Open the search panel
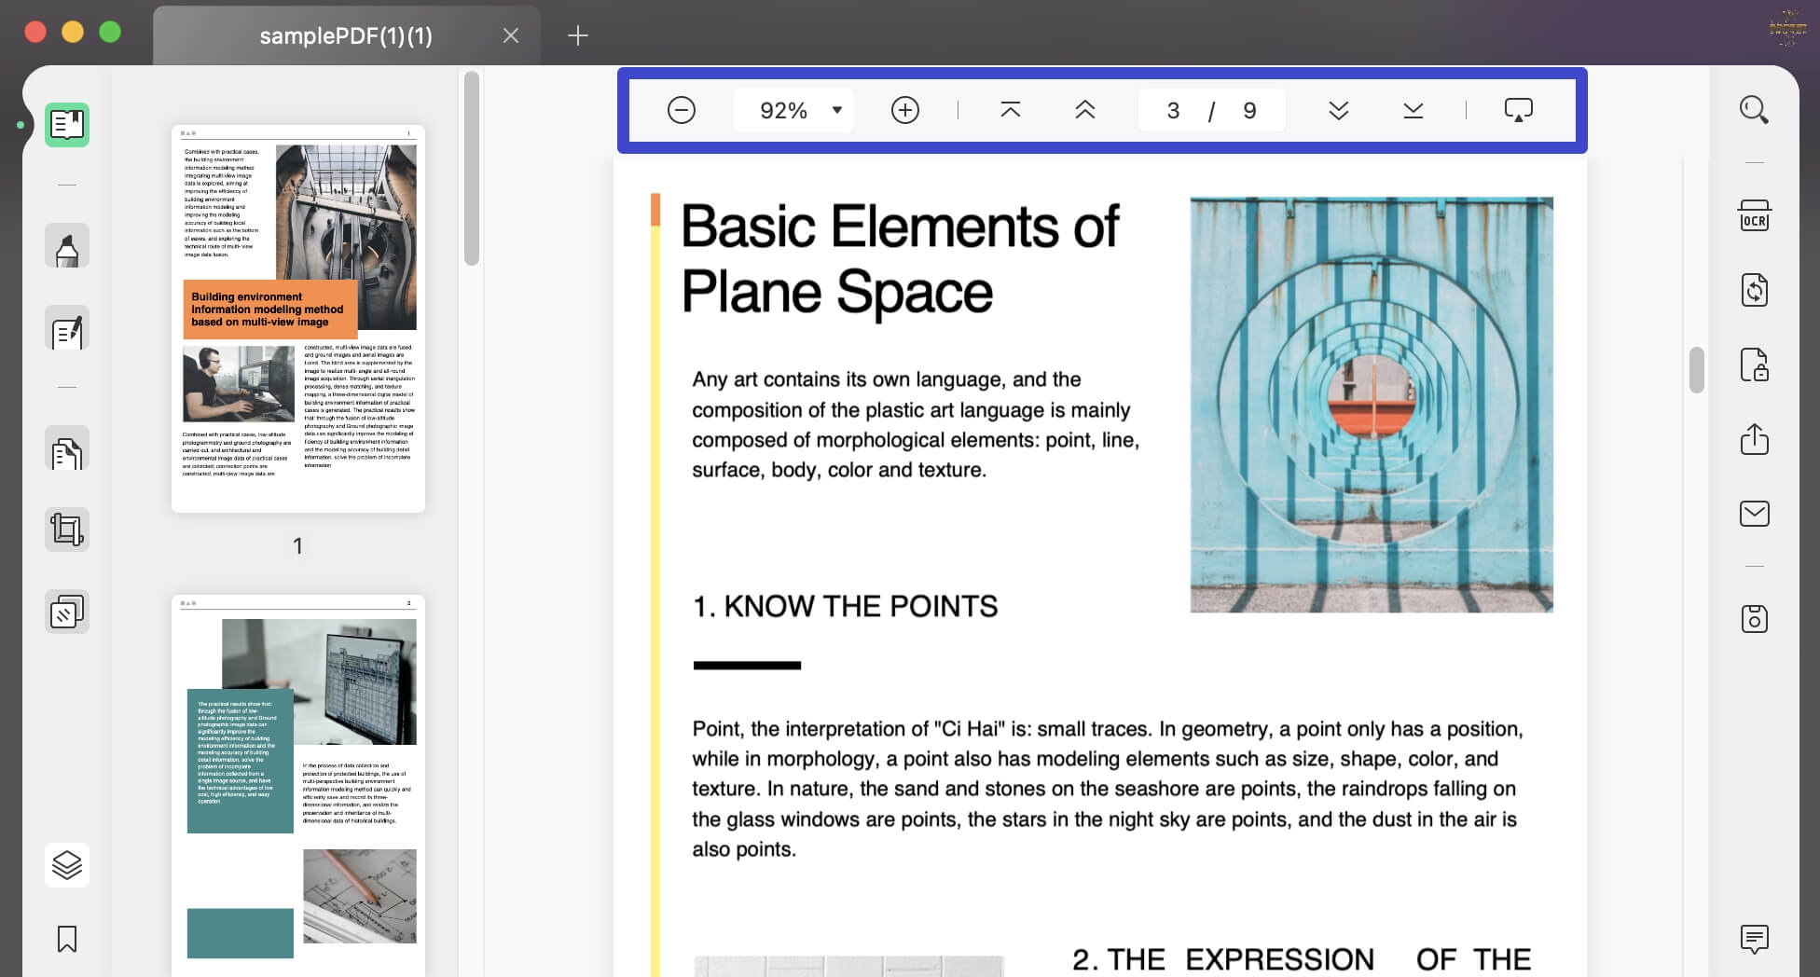Image resolution: width=1820 pixels, height=977 pixels. [x=1754, y=110]
